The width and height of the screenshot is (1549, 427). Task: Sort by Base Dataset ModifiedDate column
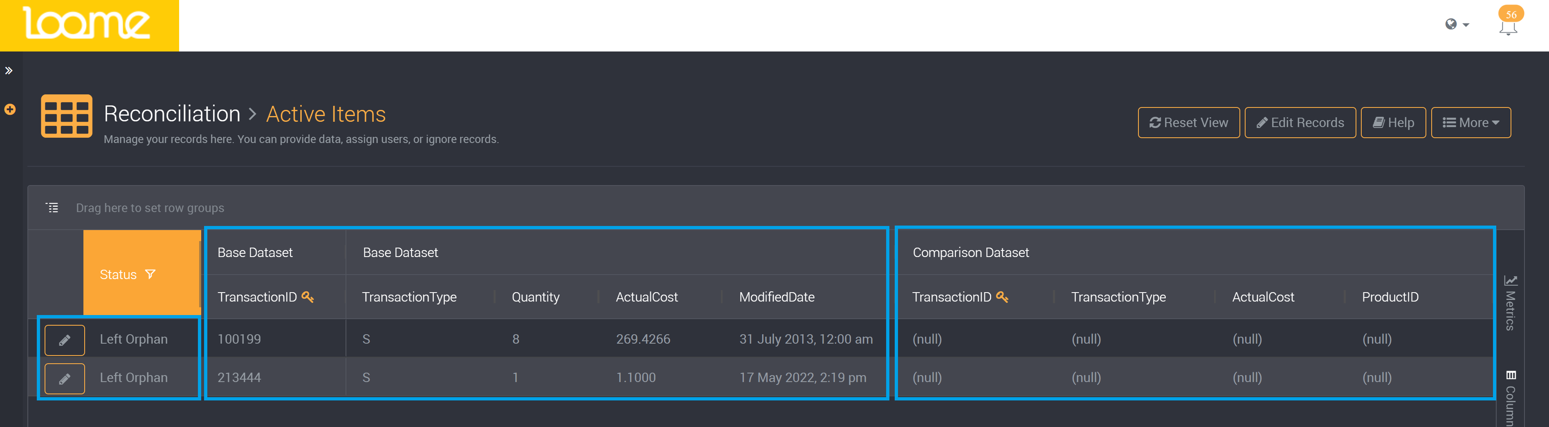(776, 297)
